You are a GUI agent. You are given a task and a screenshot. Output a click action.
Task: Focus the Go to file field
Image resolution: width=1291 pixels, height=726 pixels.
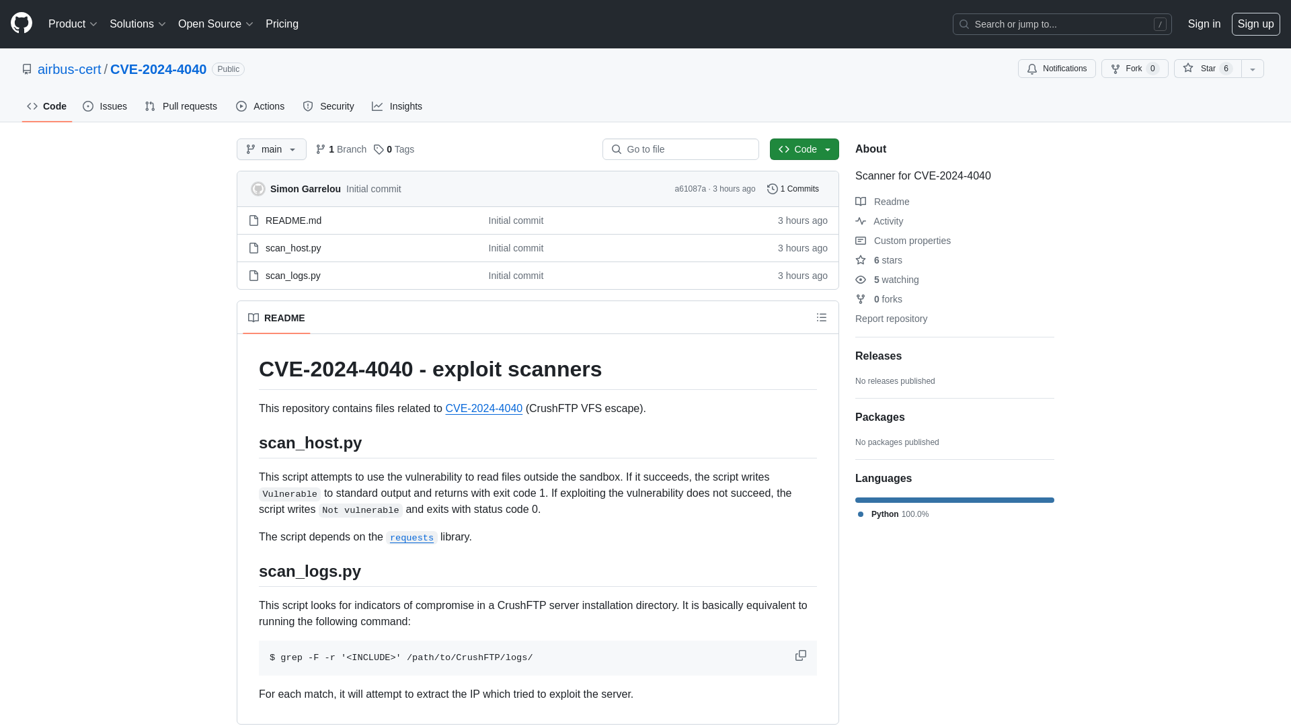(x=680, y=149)
